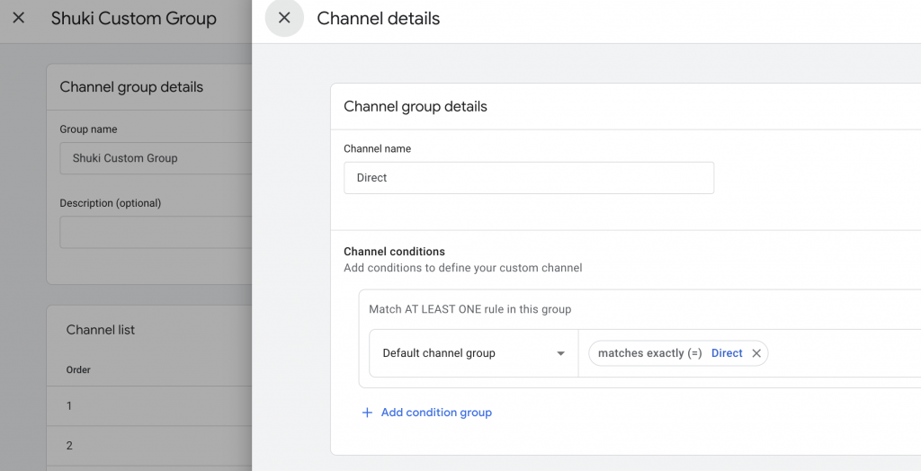Click the Shuki Custom Group title
Viewport: 921px width, 471px height.
(x=133, y=18)
